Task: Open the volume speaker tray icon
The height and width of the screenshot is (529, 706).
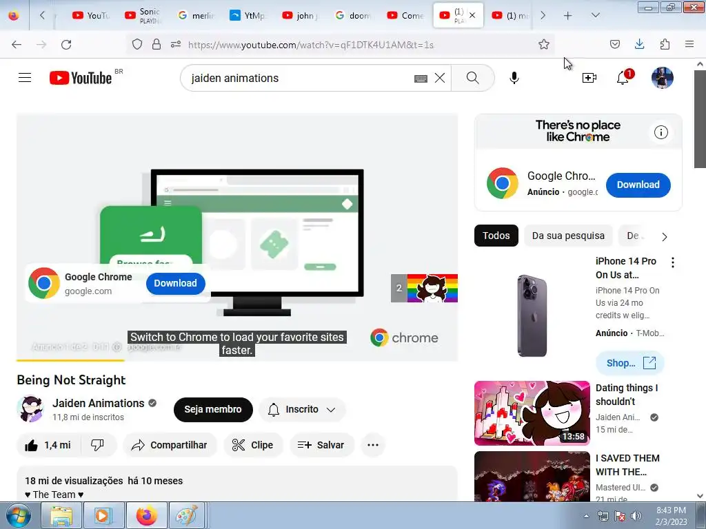Action: 636,516
